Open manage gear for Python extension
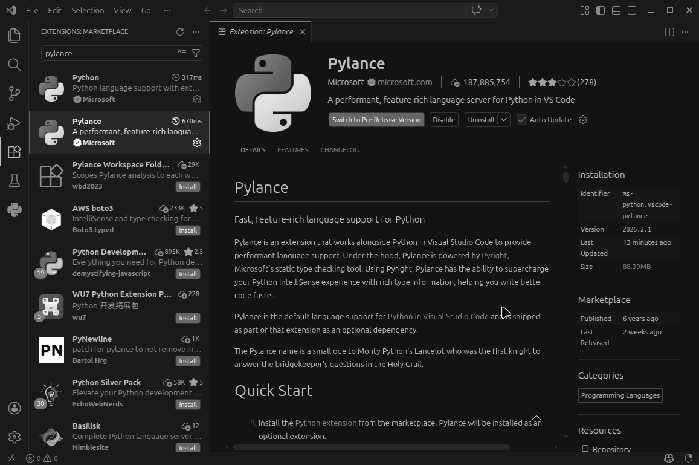 (197, 99)
